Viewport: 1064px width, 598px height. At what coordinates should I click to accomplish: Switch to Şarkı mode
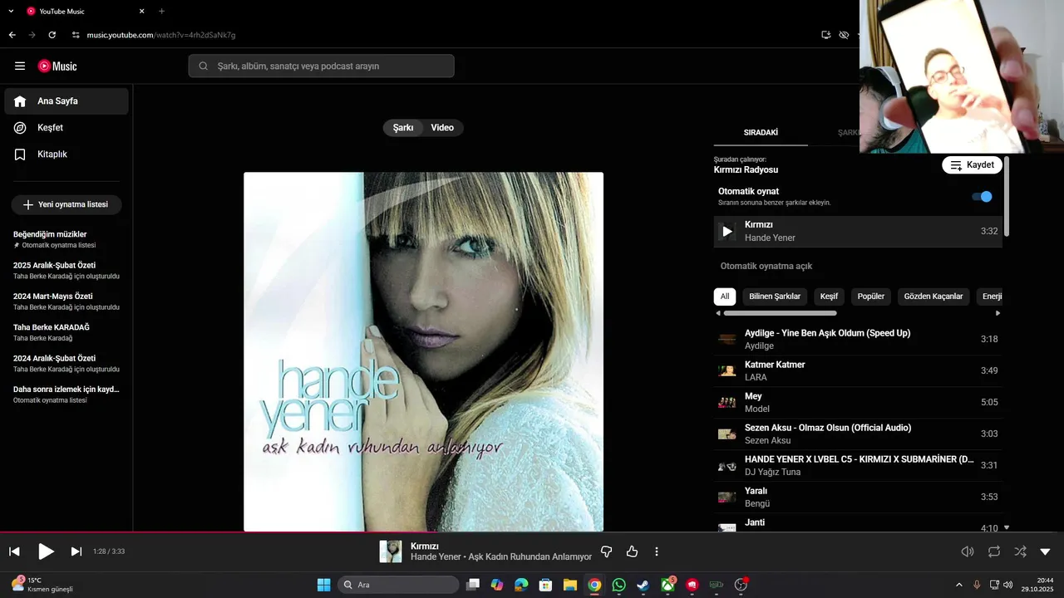[x=403, y=128]
